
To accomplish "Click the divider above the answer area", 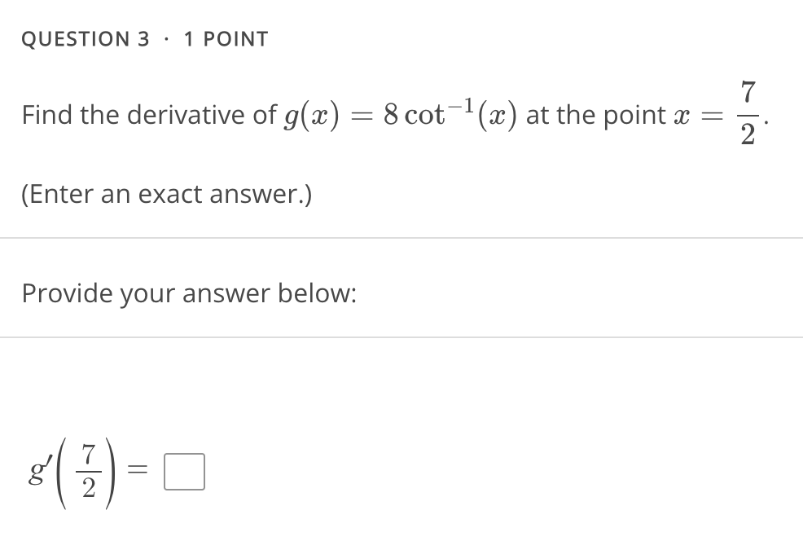I will (401, 336).
